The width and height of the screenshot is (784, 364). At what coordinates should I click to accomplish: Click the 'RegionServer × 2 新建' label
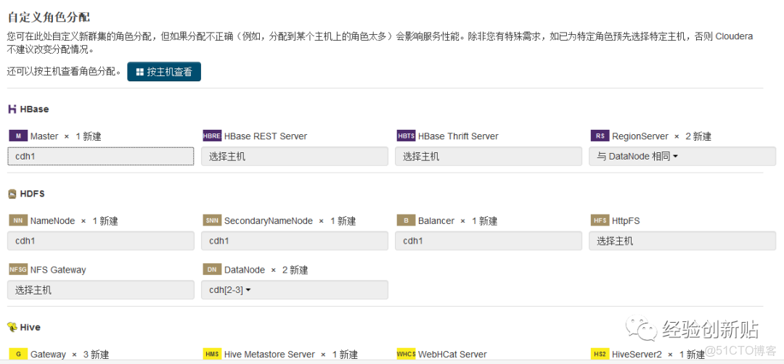pyautogui.click(x=661, y=136)
